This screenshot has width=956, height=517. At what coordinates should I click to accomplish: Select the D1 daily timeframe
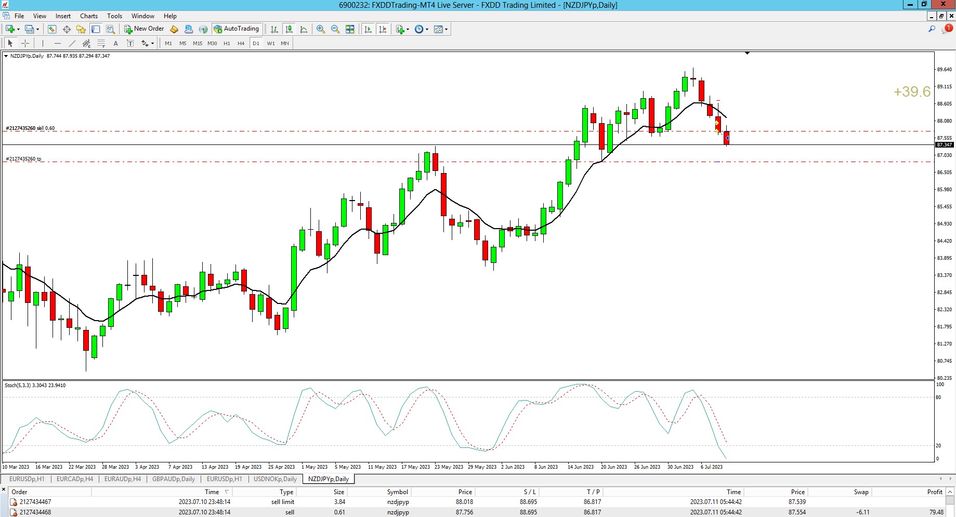256,43
